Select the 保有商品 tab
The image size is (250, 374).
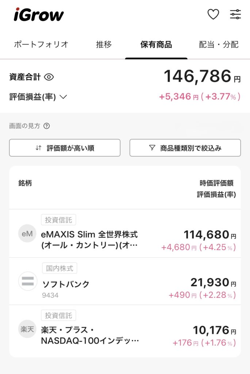tap(156, 44)
